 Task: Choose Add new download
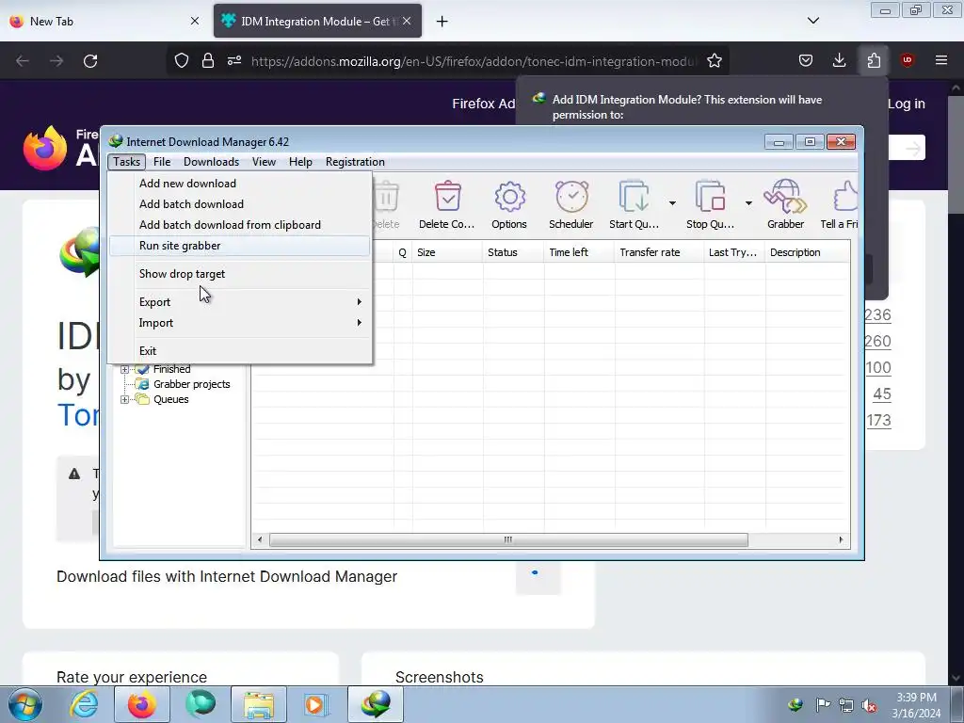(x=240, y=184)
